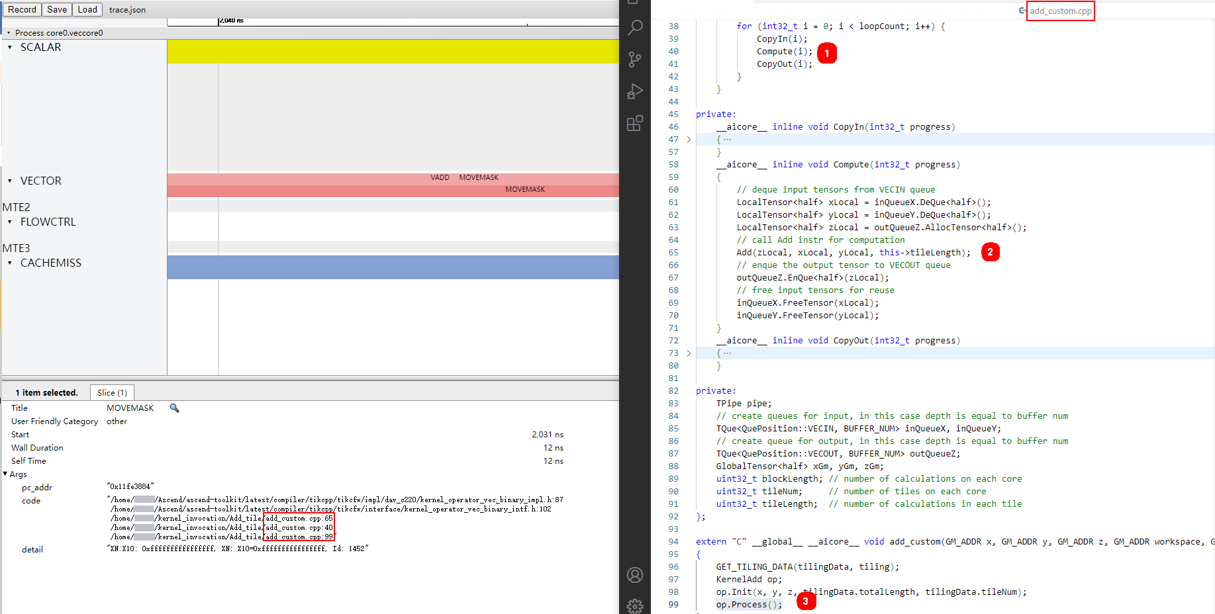1215x614 pixels.
Task: Click the trace.json file name
Action: click(x=127, y=10)
